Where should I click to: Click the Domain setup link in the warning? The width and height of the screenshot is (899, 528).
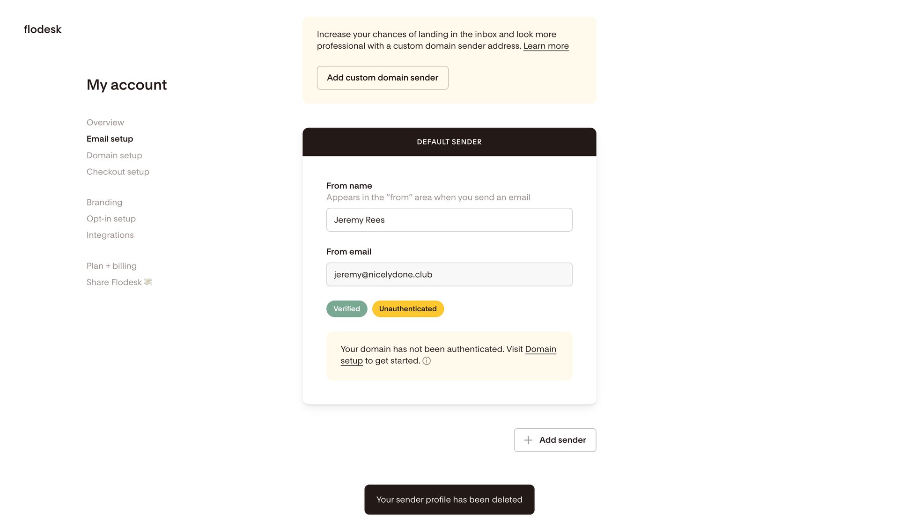pos(540,349)
